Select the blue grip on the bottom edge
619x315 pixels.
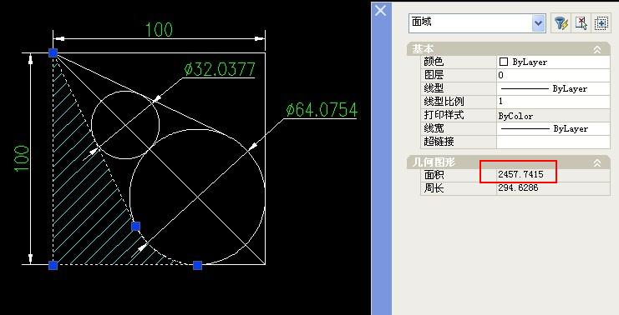click(197, 265)
